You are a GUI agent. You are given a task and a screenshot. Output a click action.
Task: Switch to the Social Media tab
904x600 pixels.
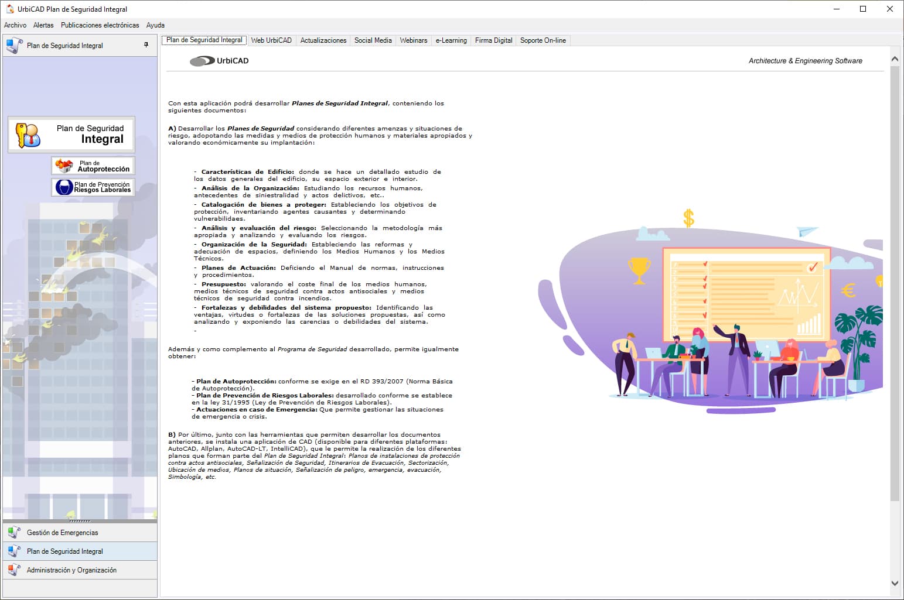(373, 40)
